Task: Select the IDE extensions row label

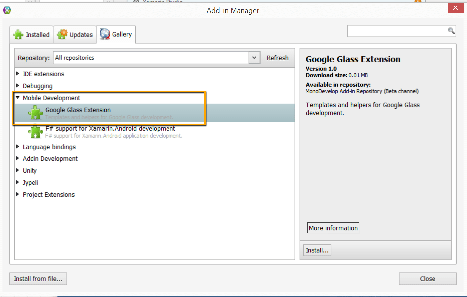Action: 43,74
